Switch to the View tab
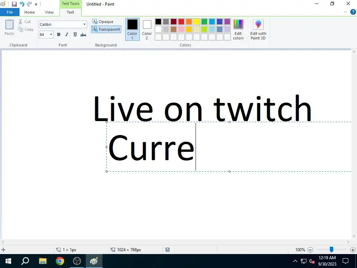This screenshot has width=357, height=268. pyautogui.click(x=49, y=12)
